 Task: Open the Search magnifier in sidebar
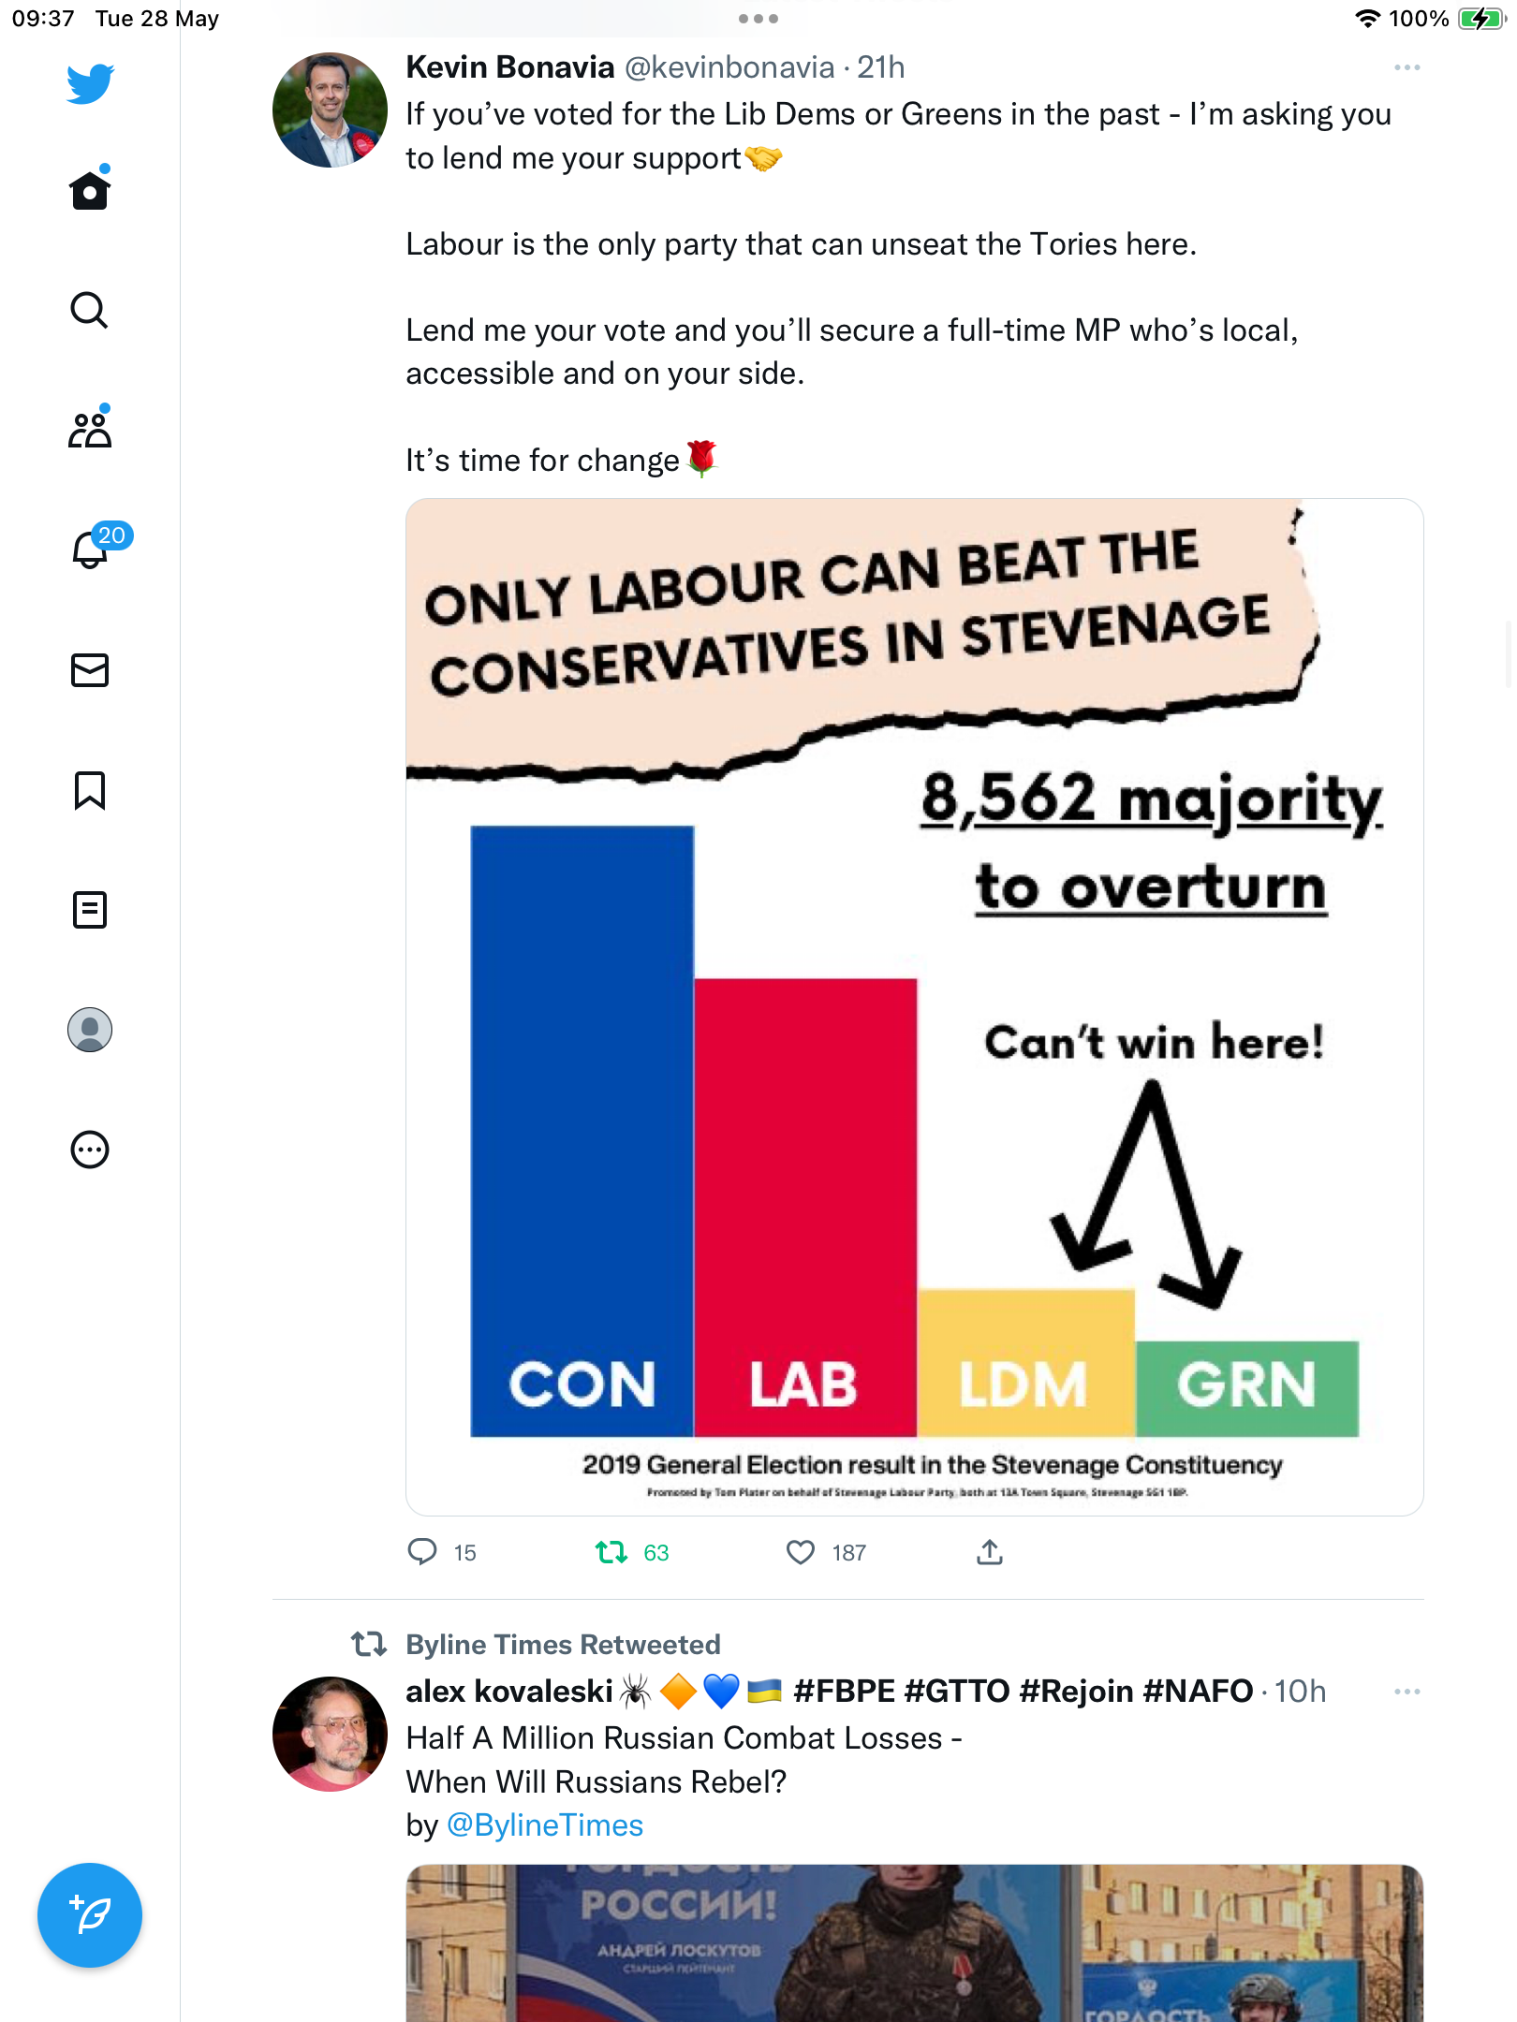click(x=90, y=310)
